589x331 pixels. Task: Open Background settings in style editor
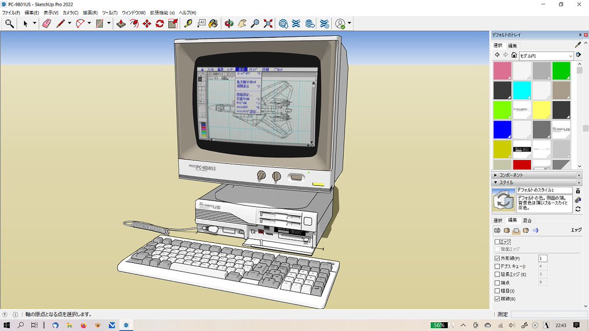coord(516,230)
